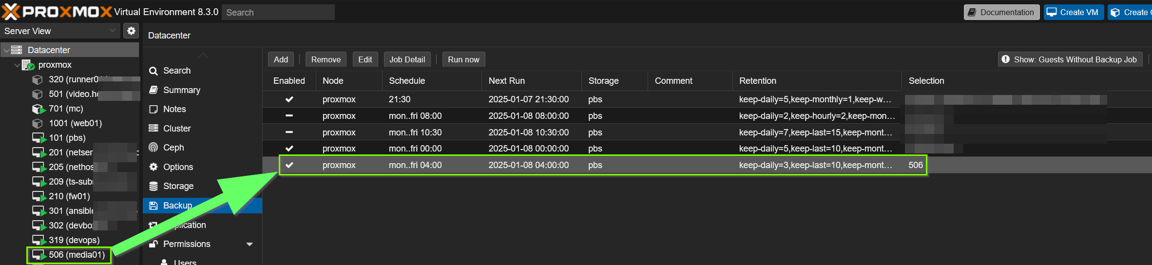Select running container icon 701 (mc)
The height and width of the screenshot is (265, 1152).
[38, 109]
